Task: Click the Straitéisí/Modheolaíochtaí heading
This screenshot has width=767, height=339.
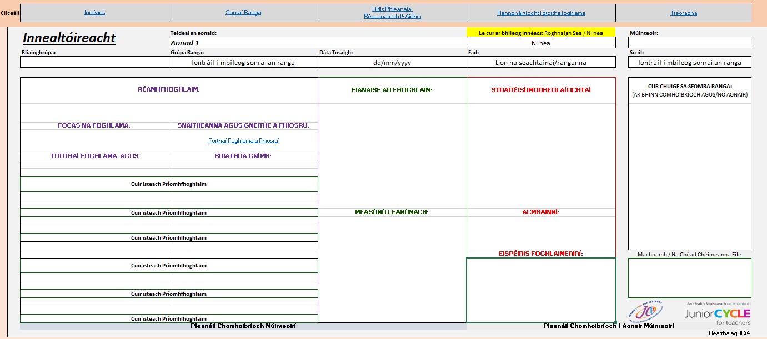Action: tap(541, 90)
